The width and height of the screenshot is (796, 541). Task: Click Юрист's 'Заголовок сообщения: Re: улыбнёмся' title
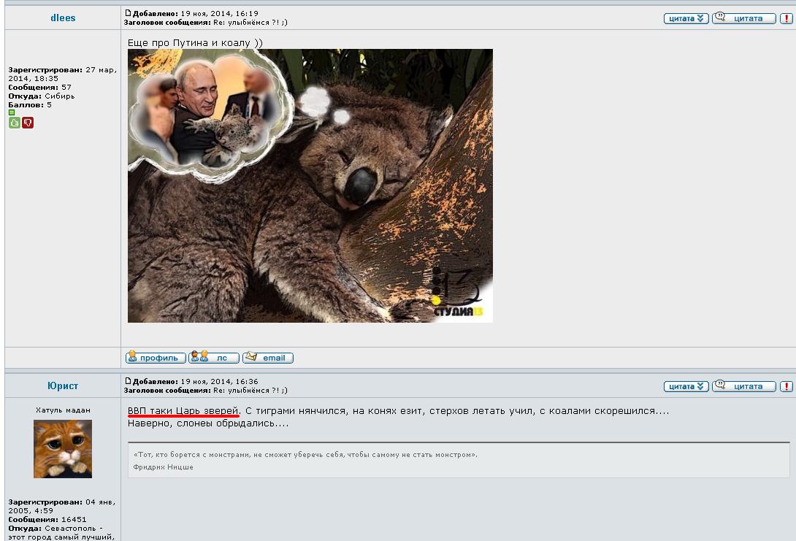pyautogui.click(x=206, y=391)
